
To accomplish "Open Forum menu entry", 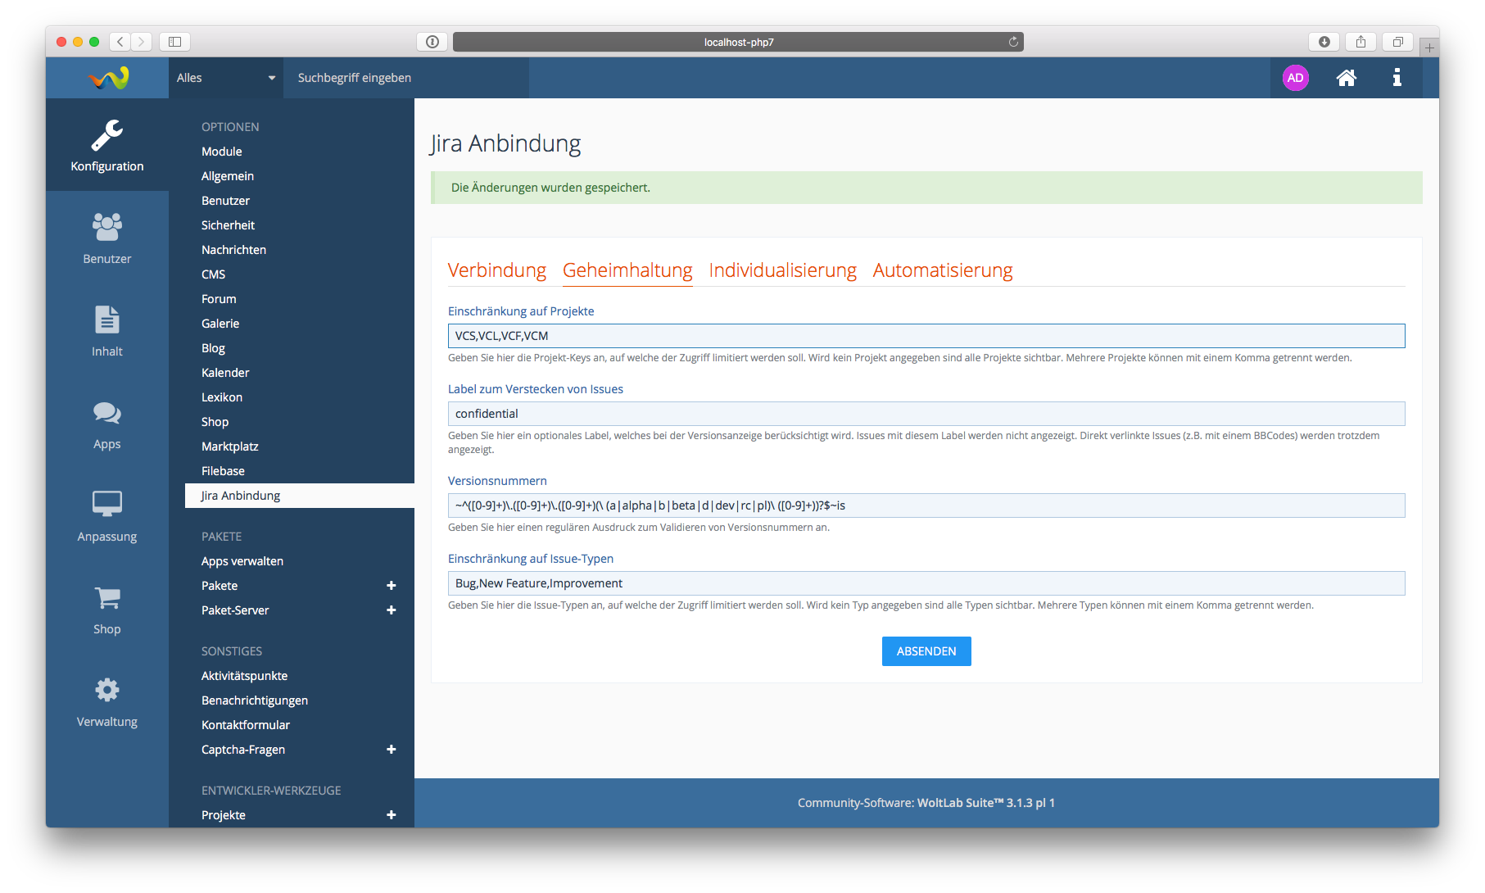I will pos(219,299).
